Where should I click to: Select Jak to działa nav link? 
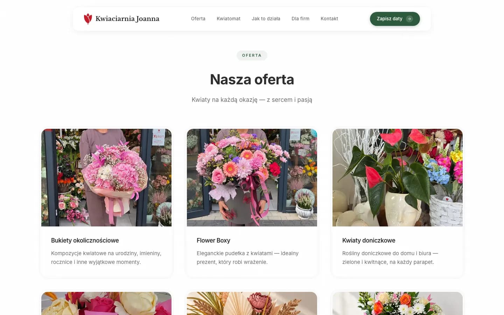tap(266, 19)
